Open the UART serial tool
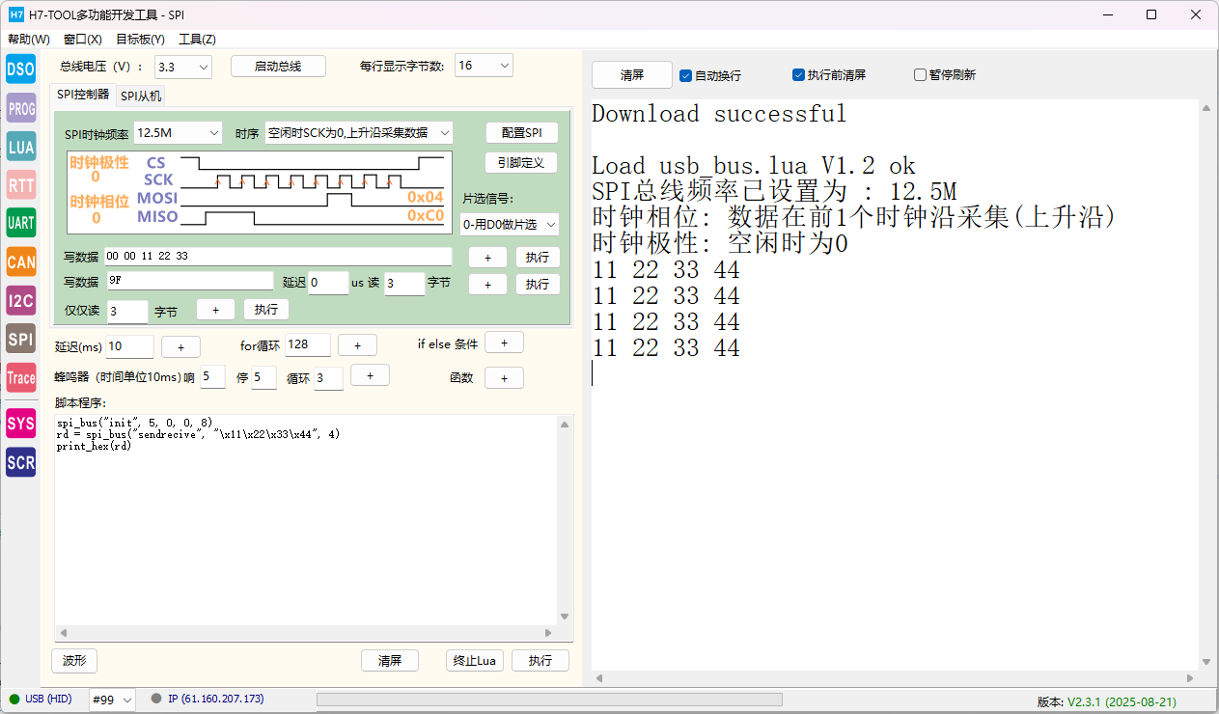The width and height of the screenshot is (1219, 714). point(20,223)
